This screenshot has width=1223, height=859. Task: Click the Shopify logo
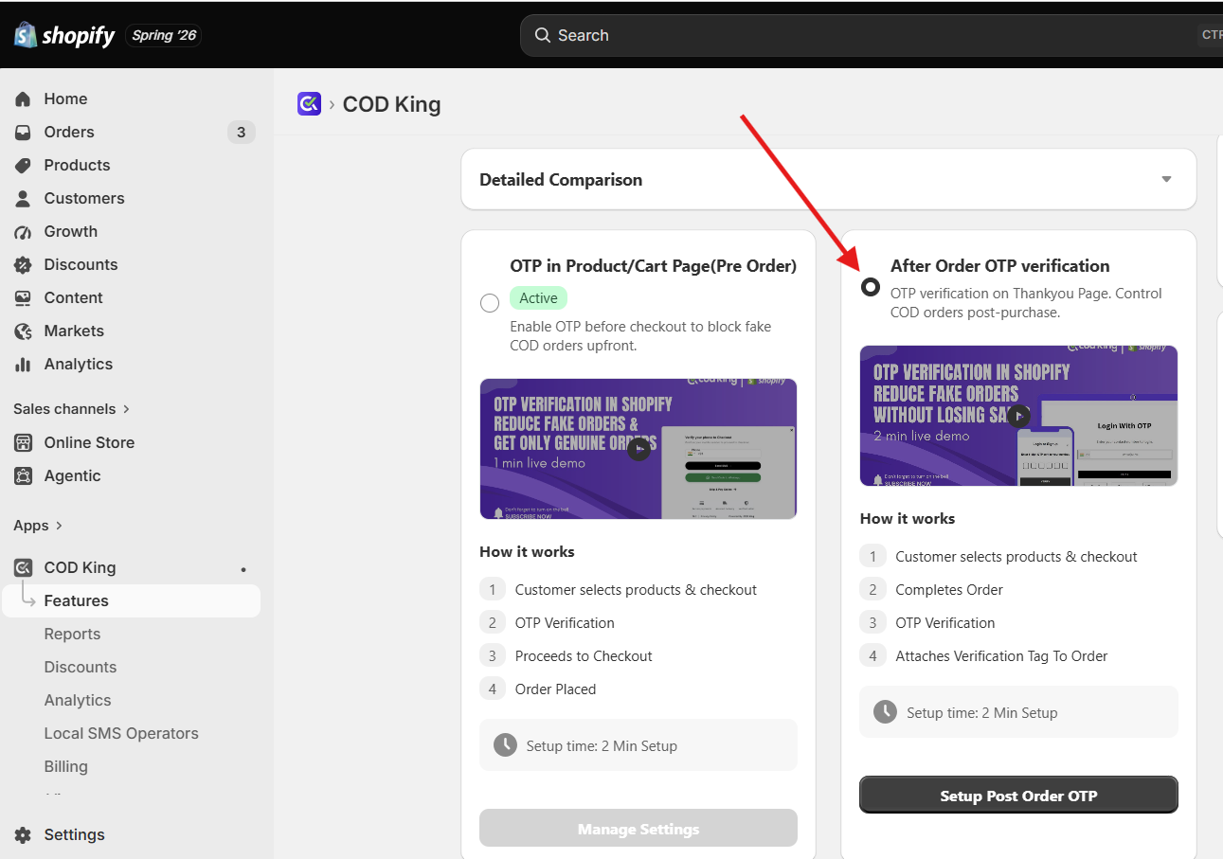click(x=64, y=36)
